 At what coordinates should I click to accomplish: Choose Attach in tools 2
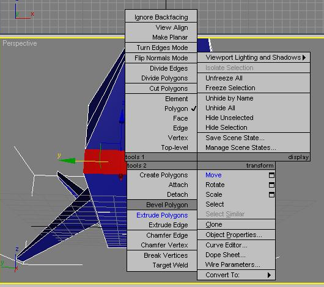tap(162, 185)
